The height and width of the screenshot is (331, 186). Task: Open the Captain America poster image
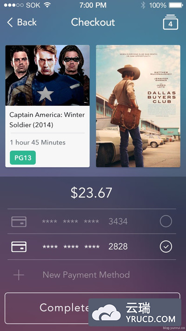[x=47, y=76]
